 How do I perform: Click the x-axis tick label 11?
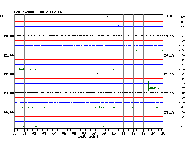pyautogui.click(x=123, y=133)
